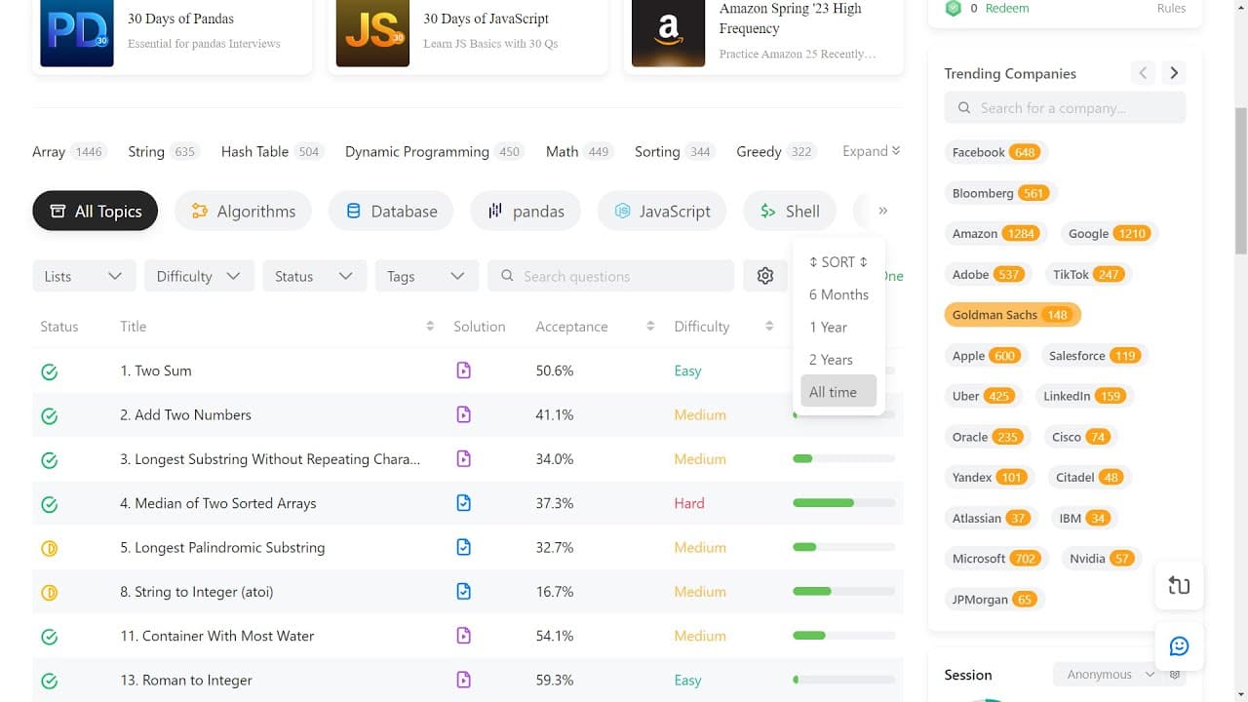Image resolution: width=1248 pixels, height=702 pixels.
Task: Open solution icon for Two Sum
Action: click(x=463, y=370)
